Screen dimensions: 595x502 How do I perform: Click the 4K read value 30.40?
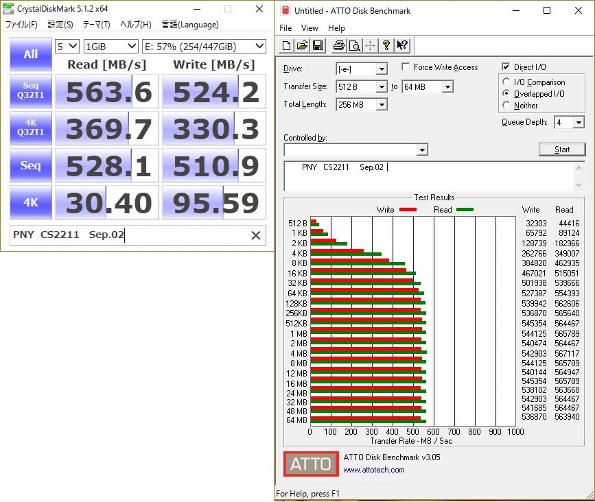pos(107,202)
